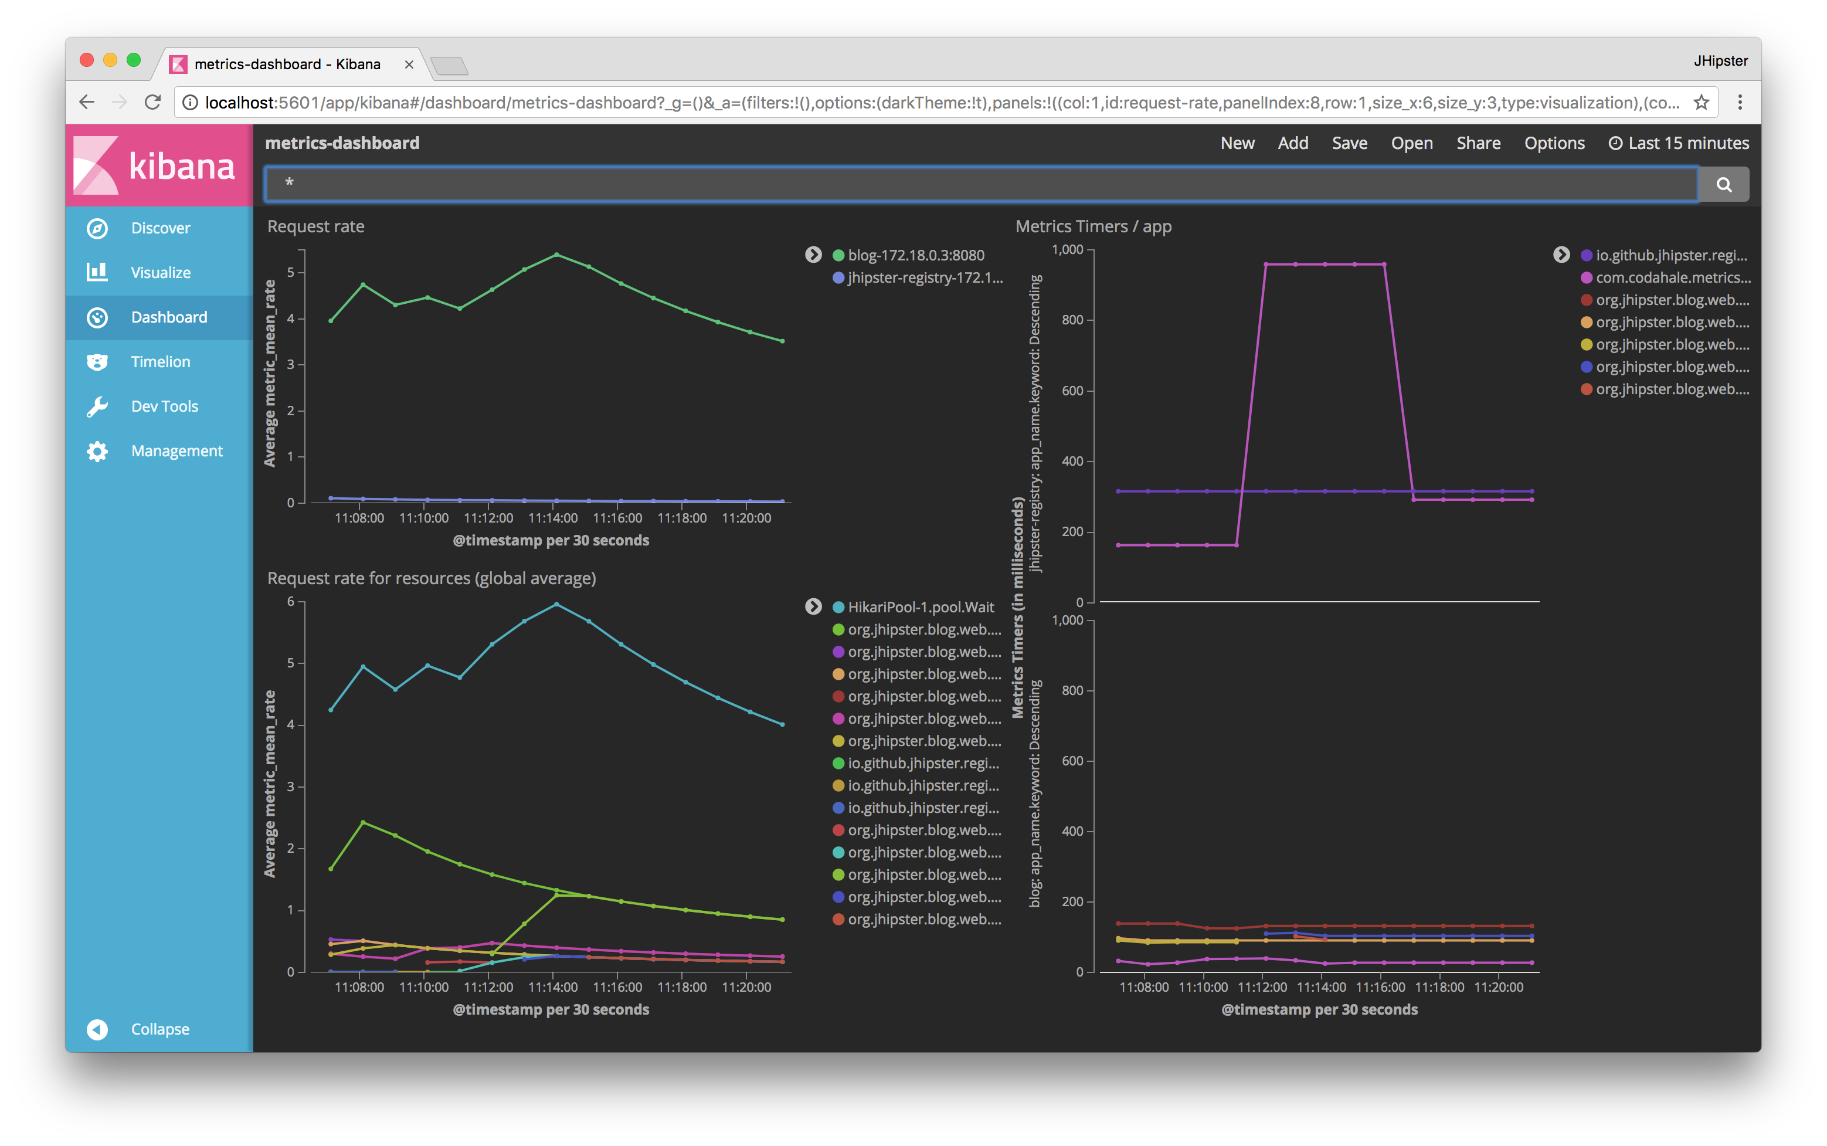The width and height of the screenshot is (1827, 1146).
Task: Bookmark page with star icon
Action: click(1701, 102)
